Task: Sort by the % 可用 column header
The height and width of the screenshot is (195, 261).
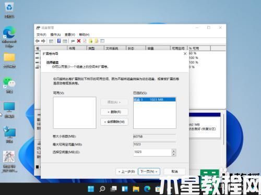Action: [199, 48]
